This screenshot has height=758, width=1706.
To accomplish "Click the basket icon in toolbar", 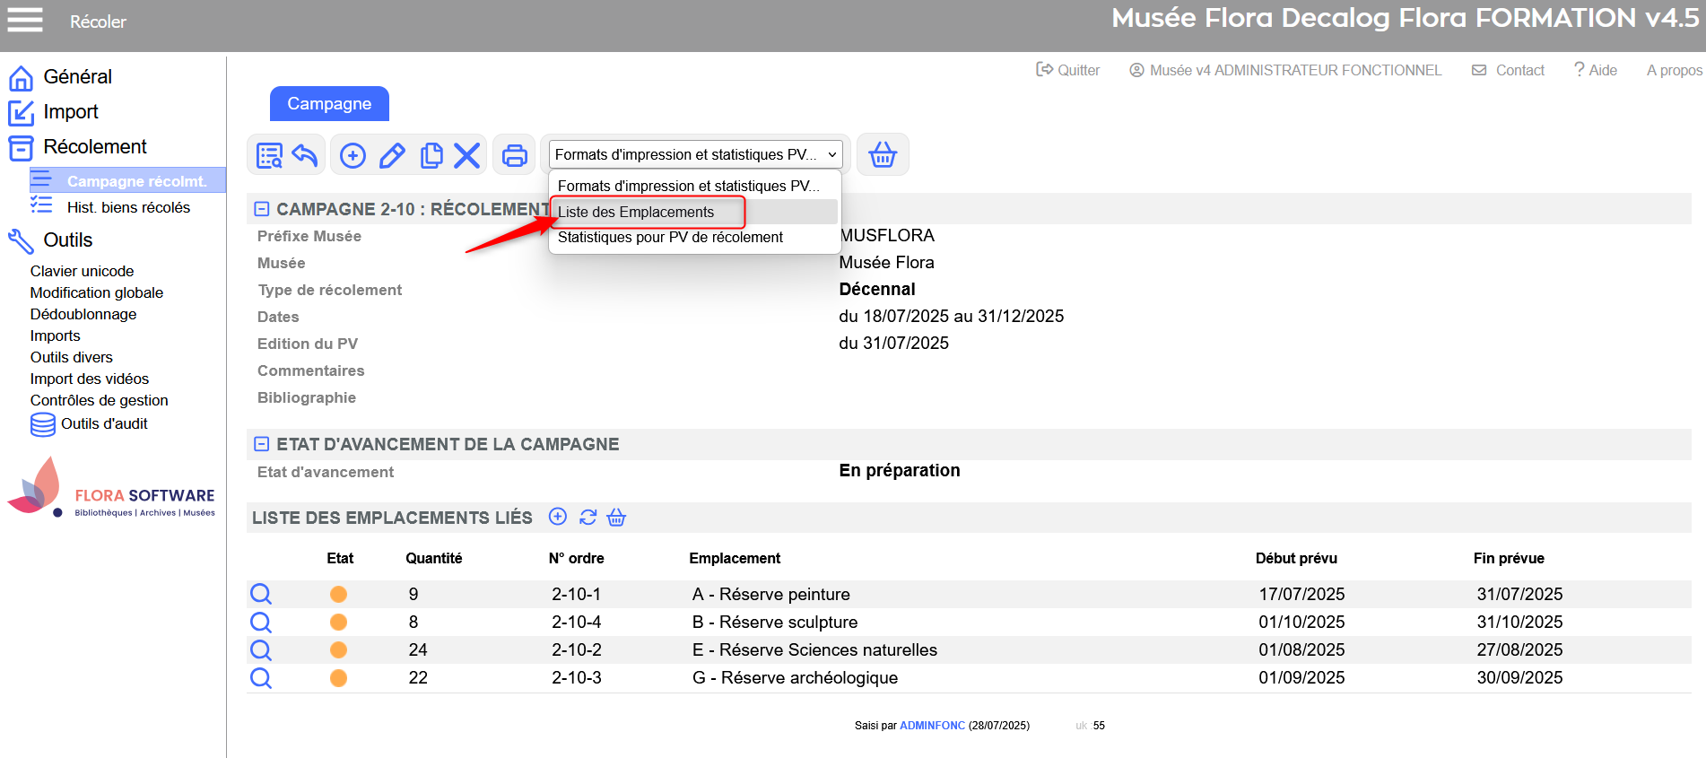I will 883,155.
